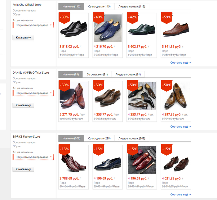
Task: Click Смотреть ещё link in Felix Chu section
Action: 180,63
